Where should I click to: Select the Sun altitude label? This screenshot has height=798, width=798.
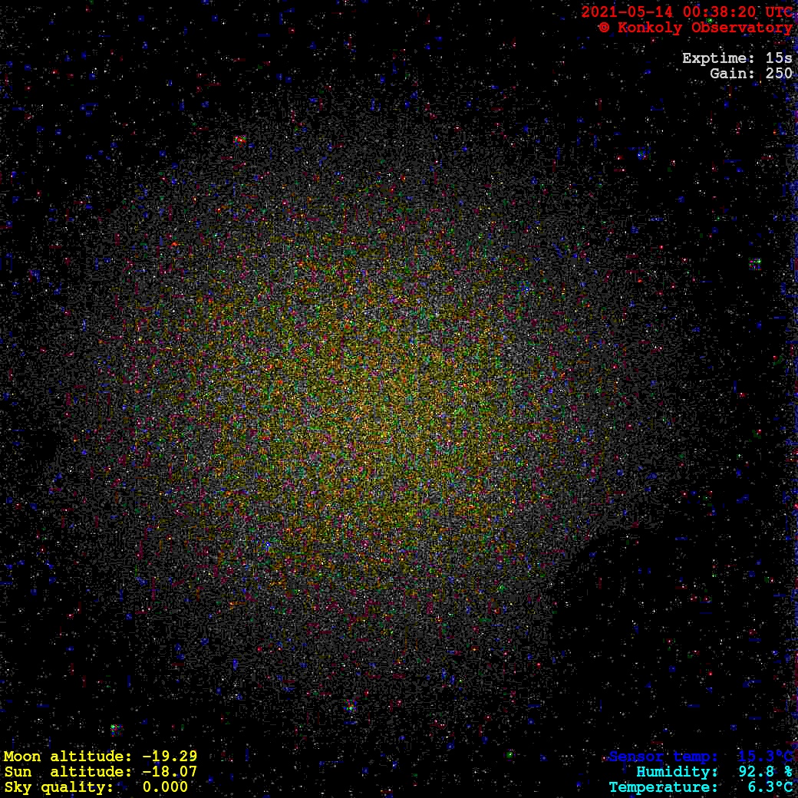[63, 772]
